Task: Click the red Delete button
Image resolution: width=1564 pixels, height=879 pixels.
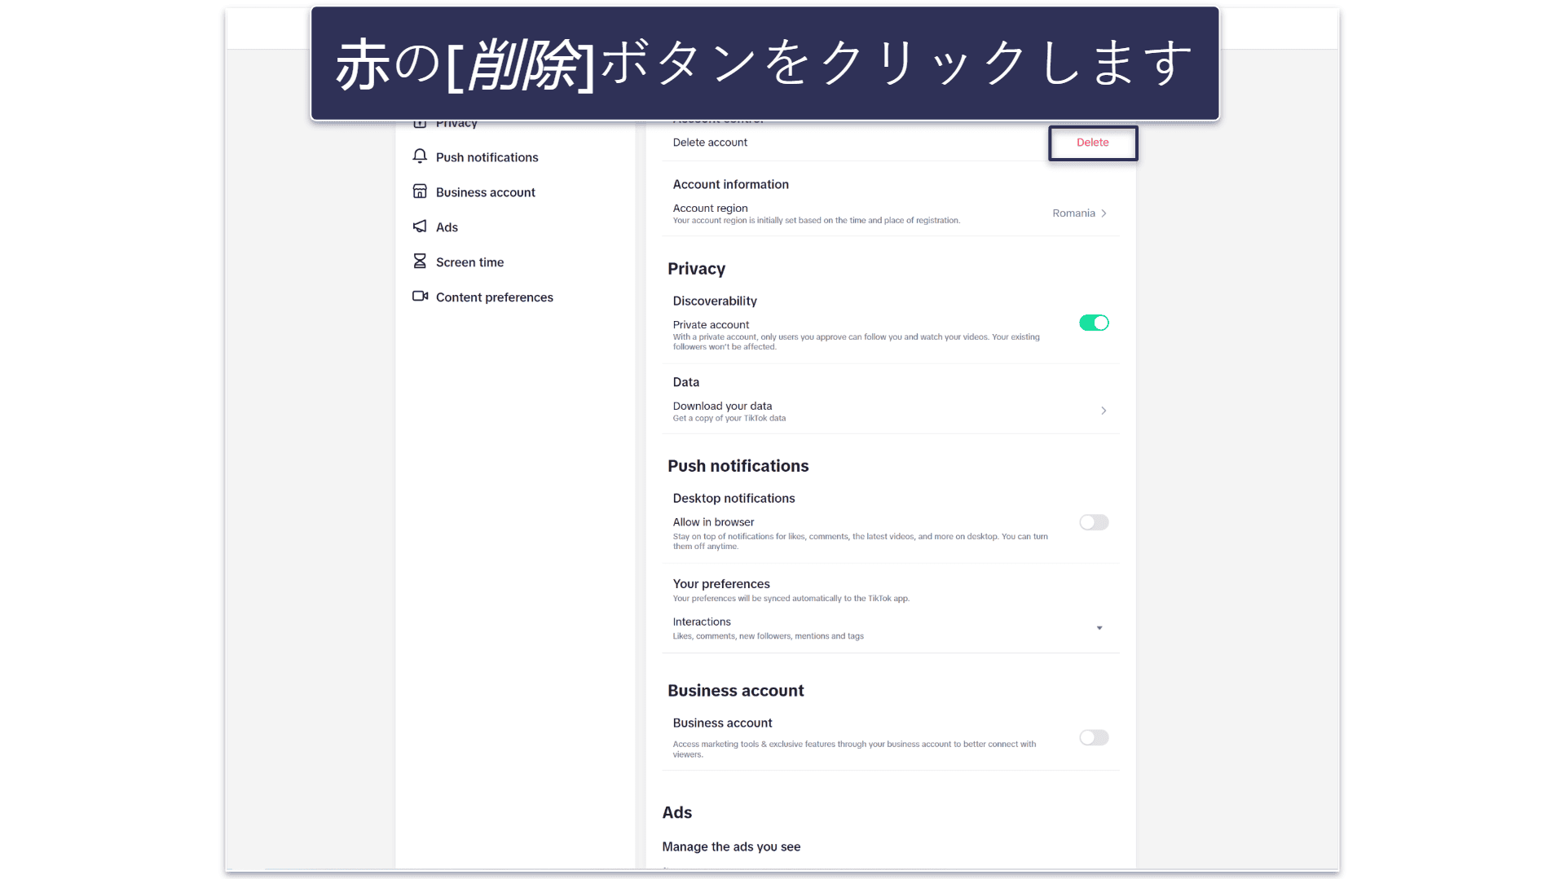Action: 1092,143
